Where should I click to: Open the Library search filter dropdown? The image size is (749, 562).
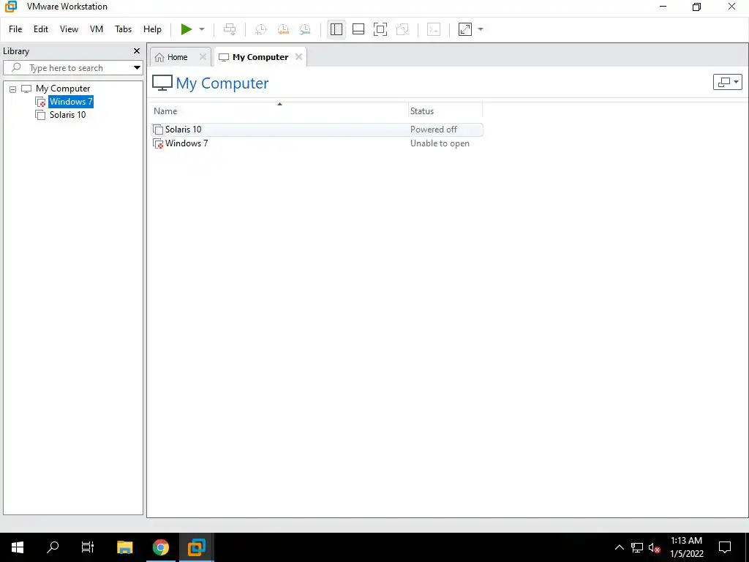pyautogui.click(x=137, y=68)
